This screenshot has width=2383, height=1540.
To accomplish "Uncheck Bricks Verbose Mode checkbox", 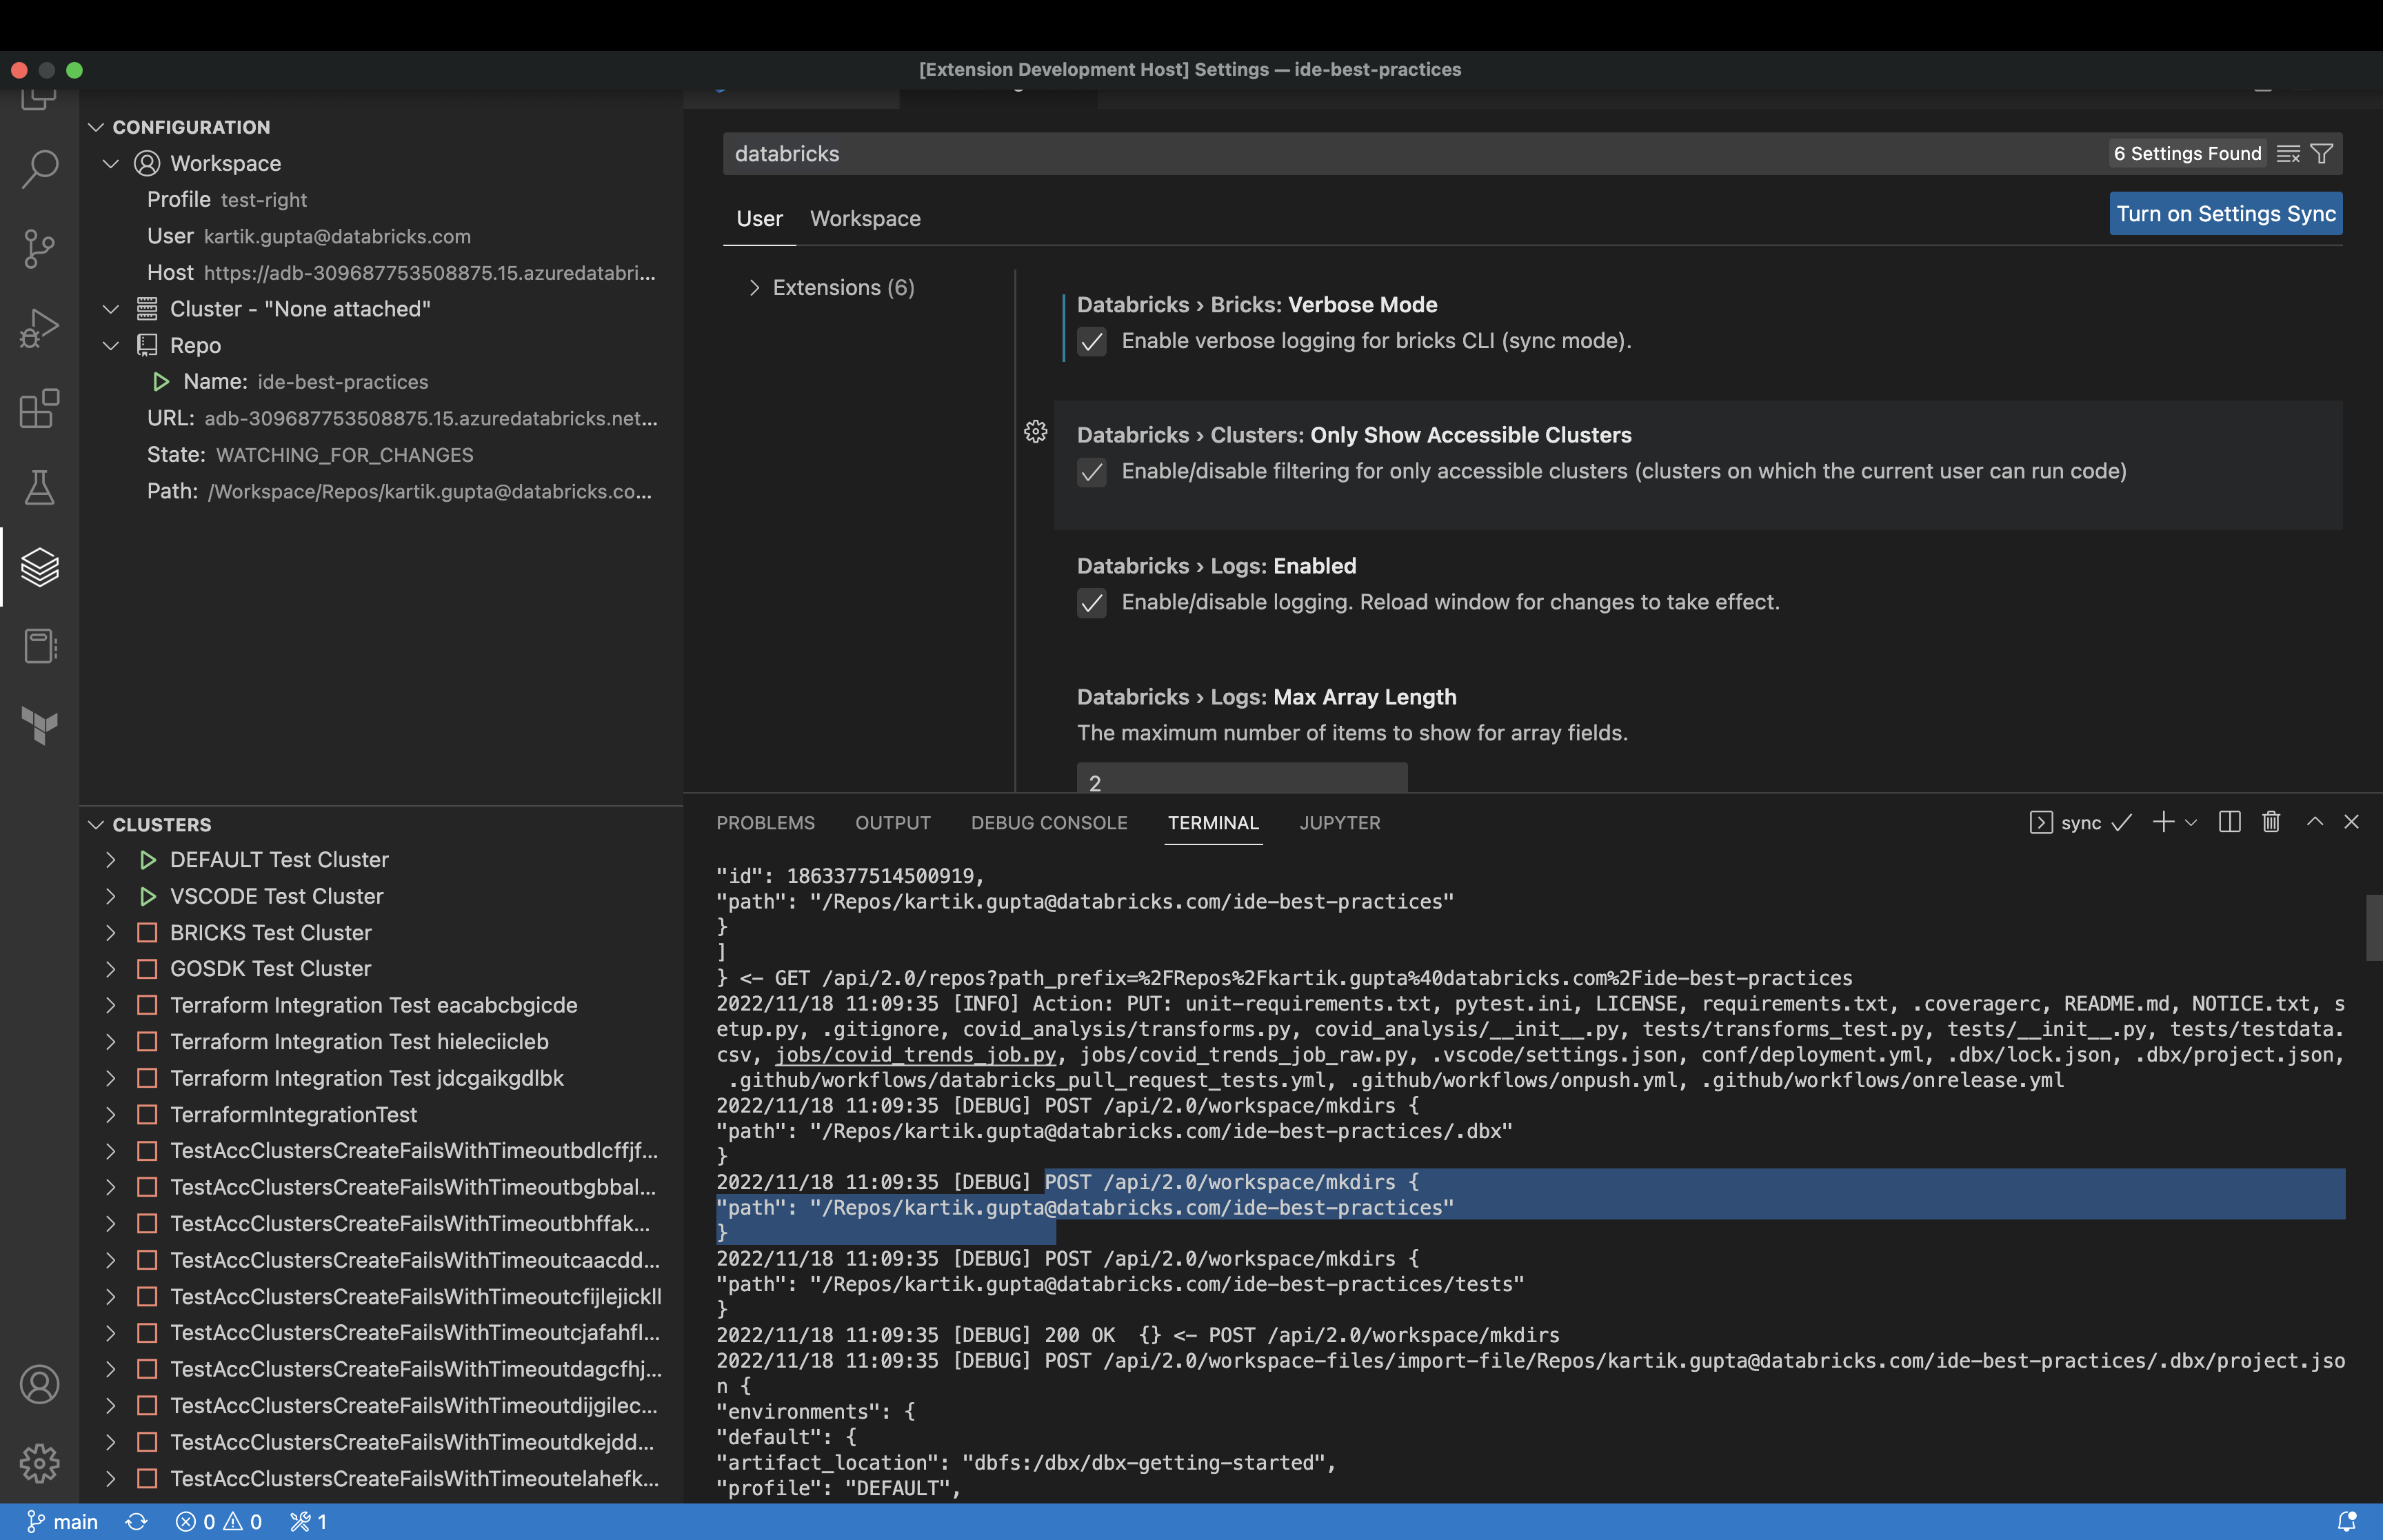I will point(1091,342).
